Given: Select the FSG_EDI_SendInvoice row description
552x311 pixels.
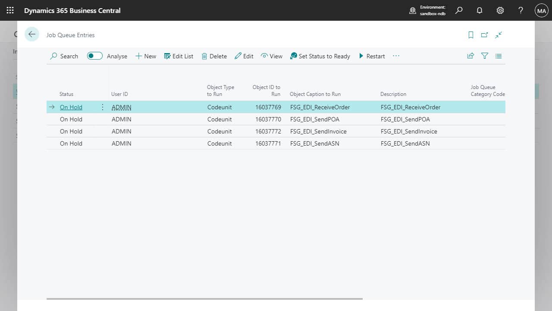Looking at the screenshot, I should pyautogui.click(x=408, y=131).
